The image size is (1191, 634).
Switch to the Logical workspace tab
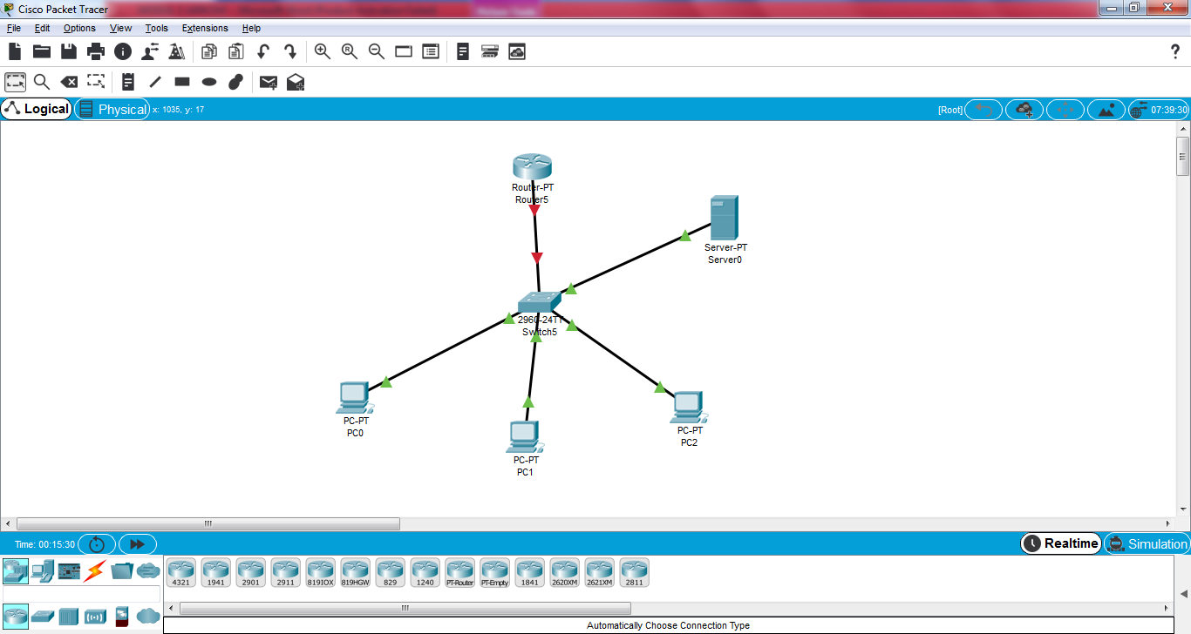click(37, 109)
